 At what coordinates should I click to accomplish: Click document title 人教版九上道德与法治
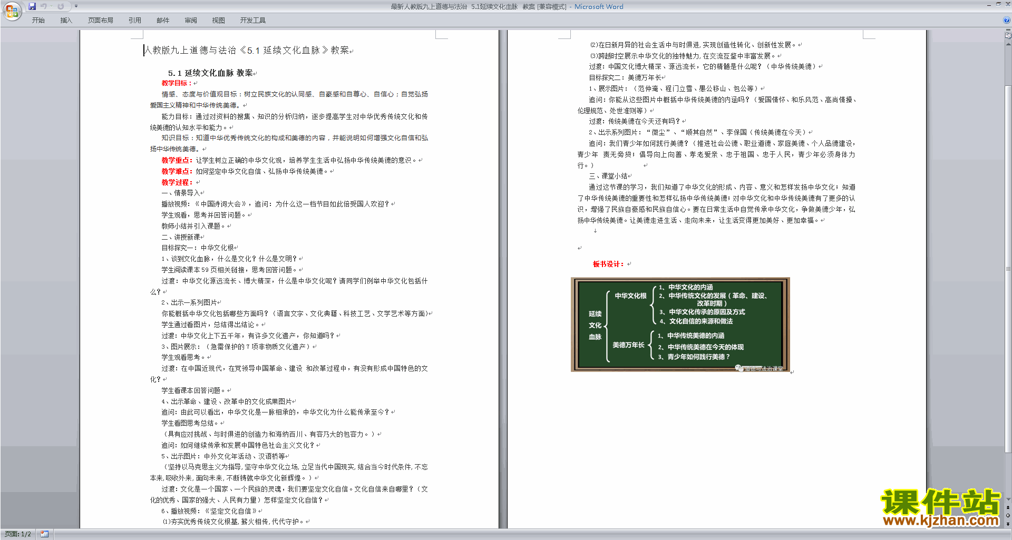pos(246,50)
